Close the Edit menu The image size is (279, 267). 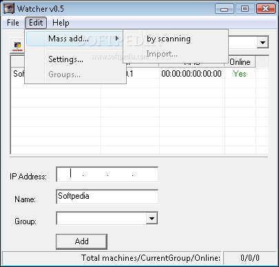pos(36,23)
